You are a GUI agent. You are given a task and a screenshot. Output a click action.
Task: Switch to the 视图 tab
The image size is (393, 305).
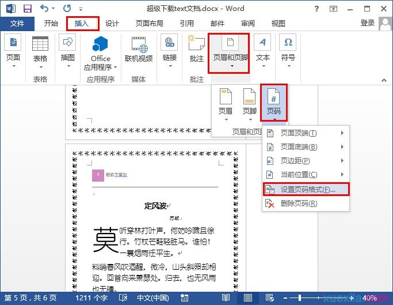pos(278,24)
